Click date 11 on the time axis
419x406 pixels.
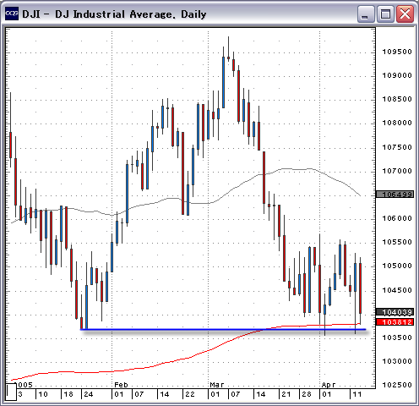click(357, 394)
